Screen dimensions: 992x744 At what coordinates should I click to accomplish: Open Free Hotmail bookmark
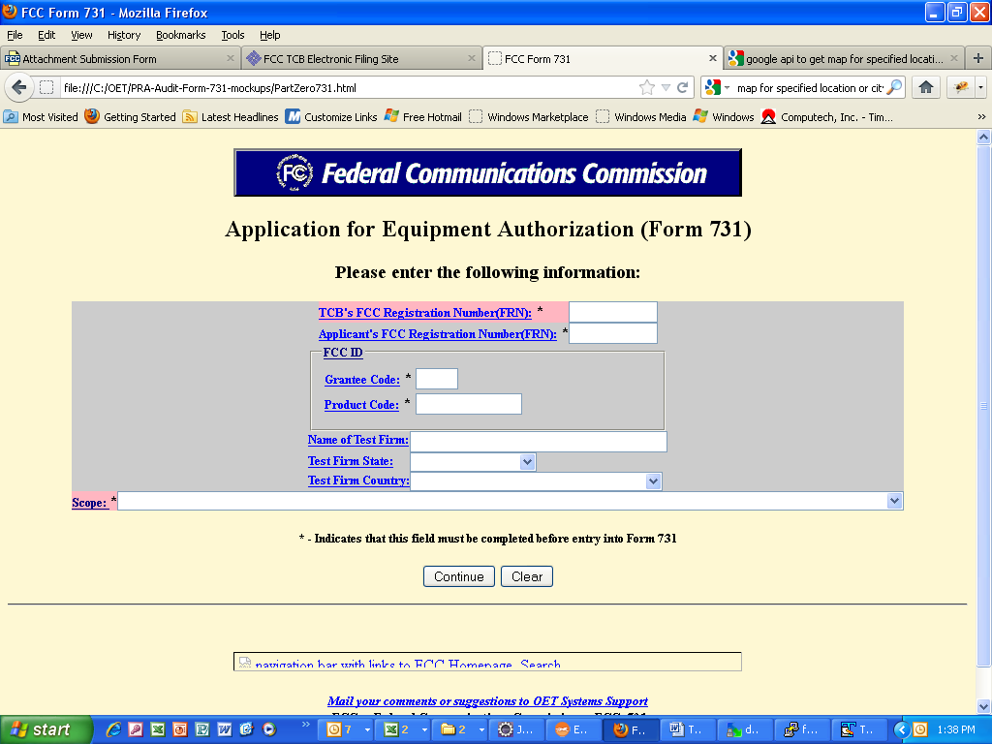click(x=423, y=117)
